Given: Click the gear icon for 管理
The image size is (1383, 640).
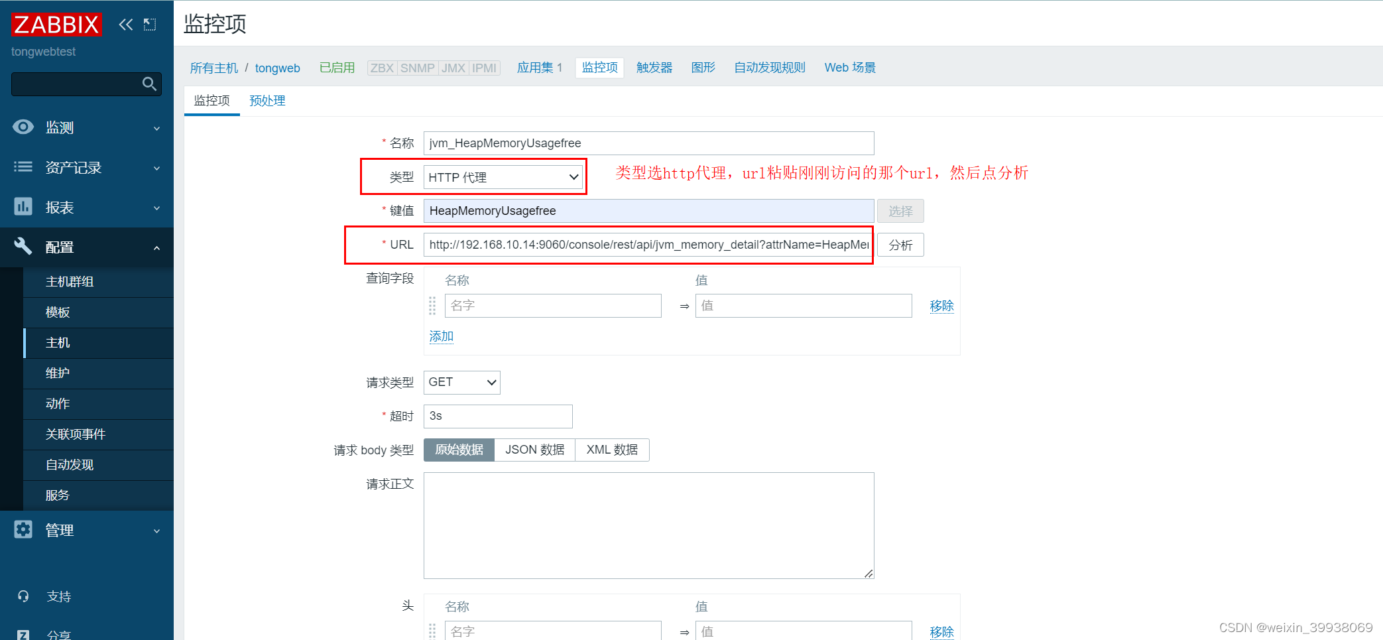Looking at the screenshot, I should pyautogui.click(x=23, y=529).
